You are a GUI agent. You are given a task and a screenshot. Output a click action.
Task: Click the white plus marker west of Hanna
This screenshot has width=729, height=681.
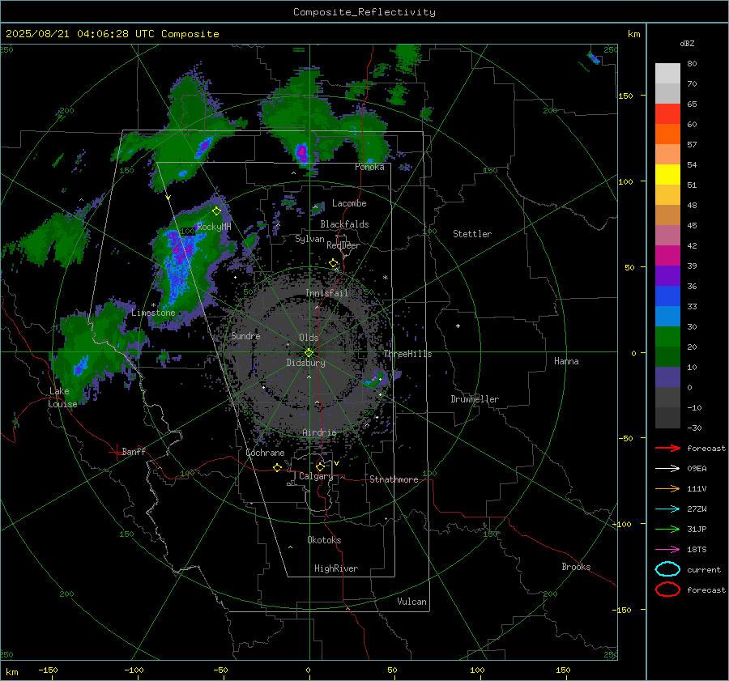tap(458, 326)
